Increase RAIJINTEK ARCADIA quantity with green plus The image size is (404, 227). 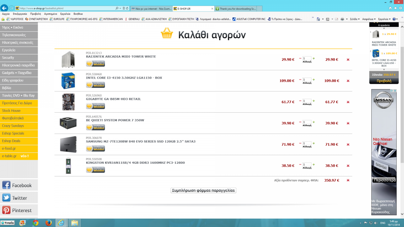(x=314, y=59)
